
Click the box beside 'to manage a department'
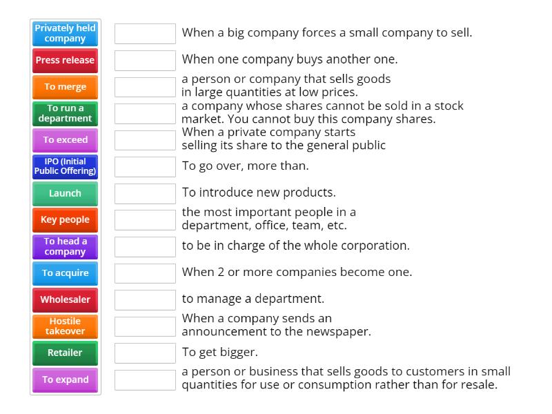tap(145, 299)
